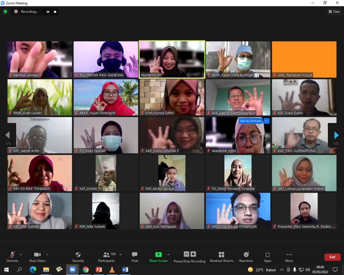This screenshot has width=344, height=275.
Task: Select the Presenter_Piksi Ganesha video tile
Action: click(304, 211)
